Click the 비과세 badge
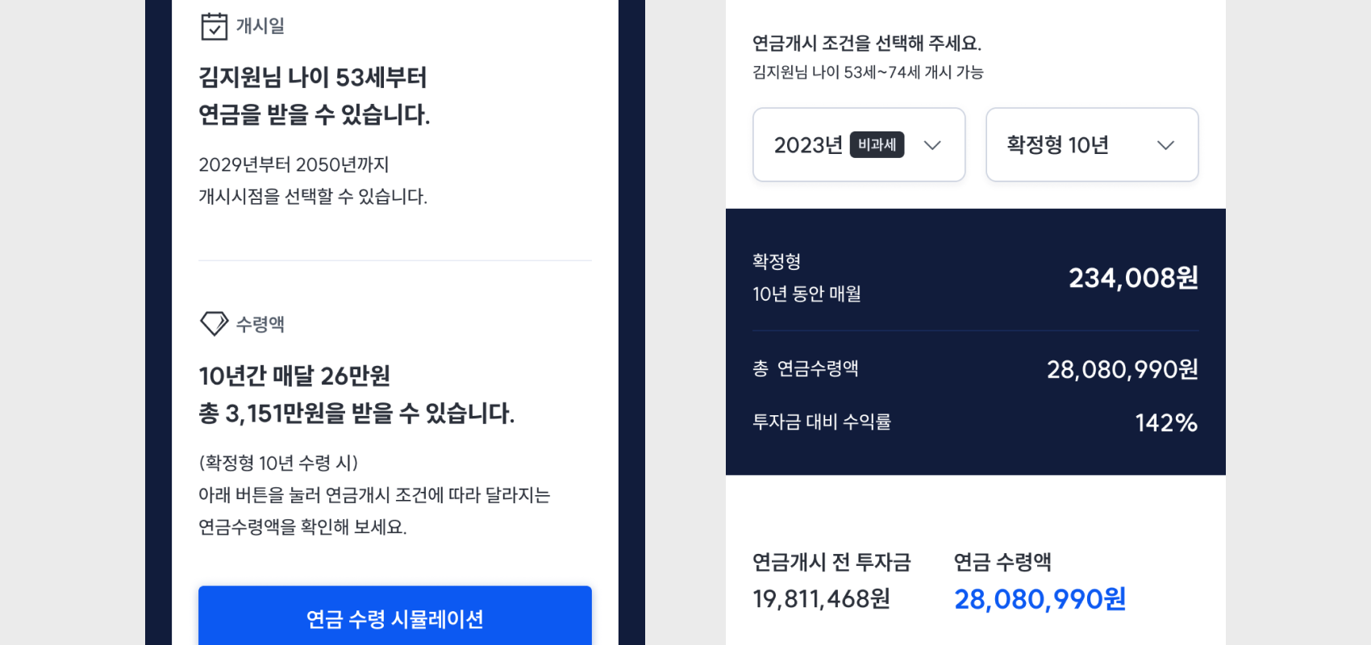Viewport: 1371px width, 645px height. 877,145
